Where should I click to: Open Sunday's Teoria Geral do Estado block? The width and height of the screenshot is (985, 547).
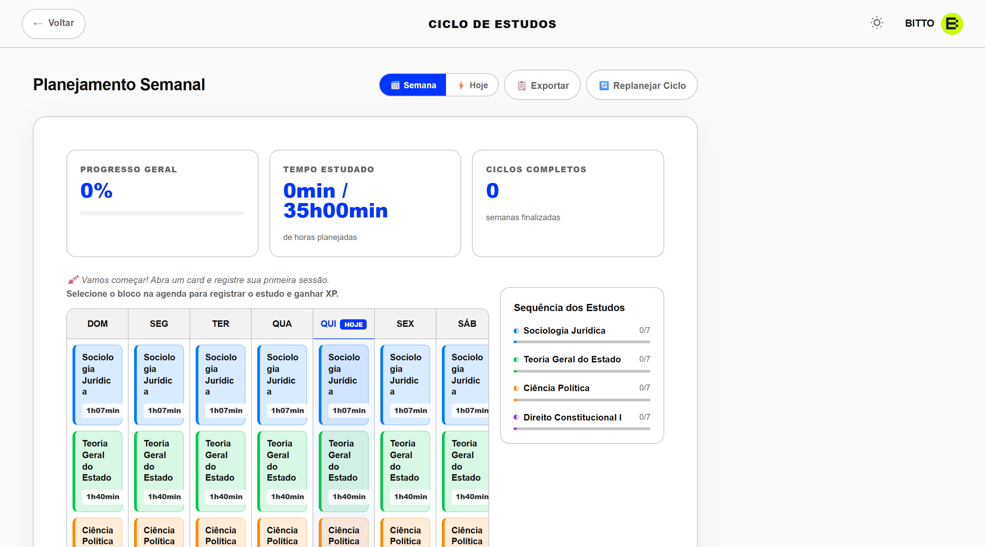[x=97, y=471]
